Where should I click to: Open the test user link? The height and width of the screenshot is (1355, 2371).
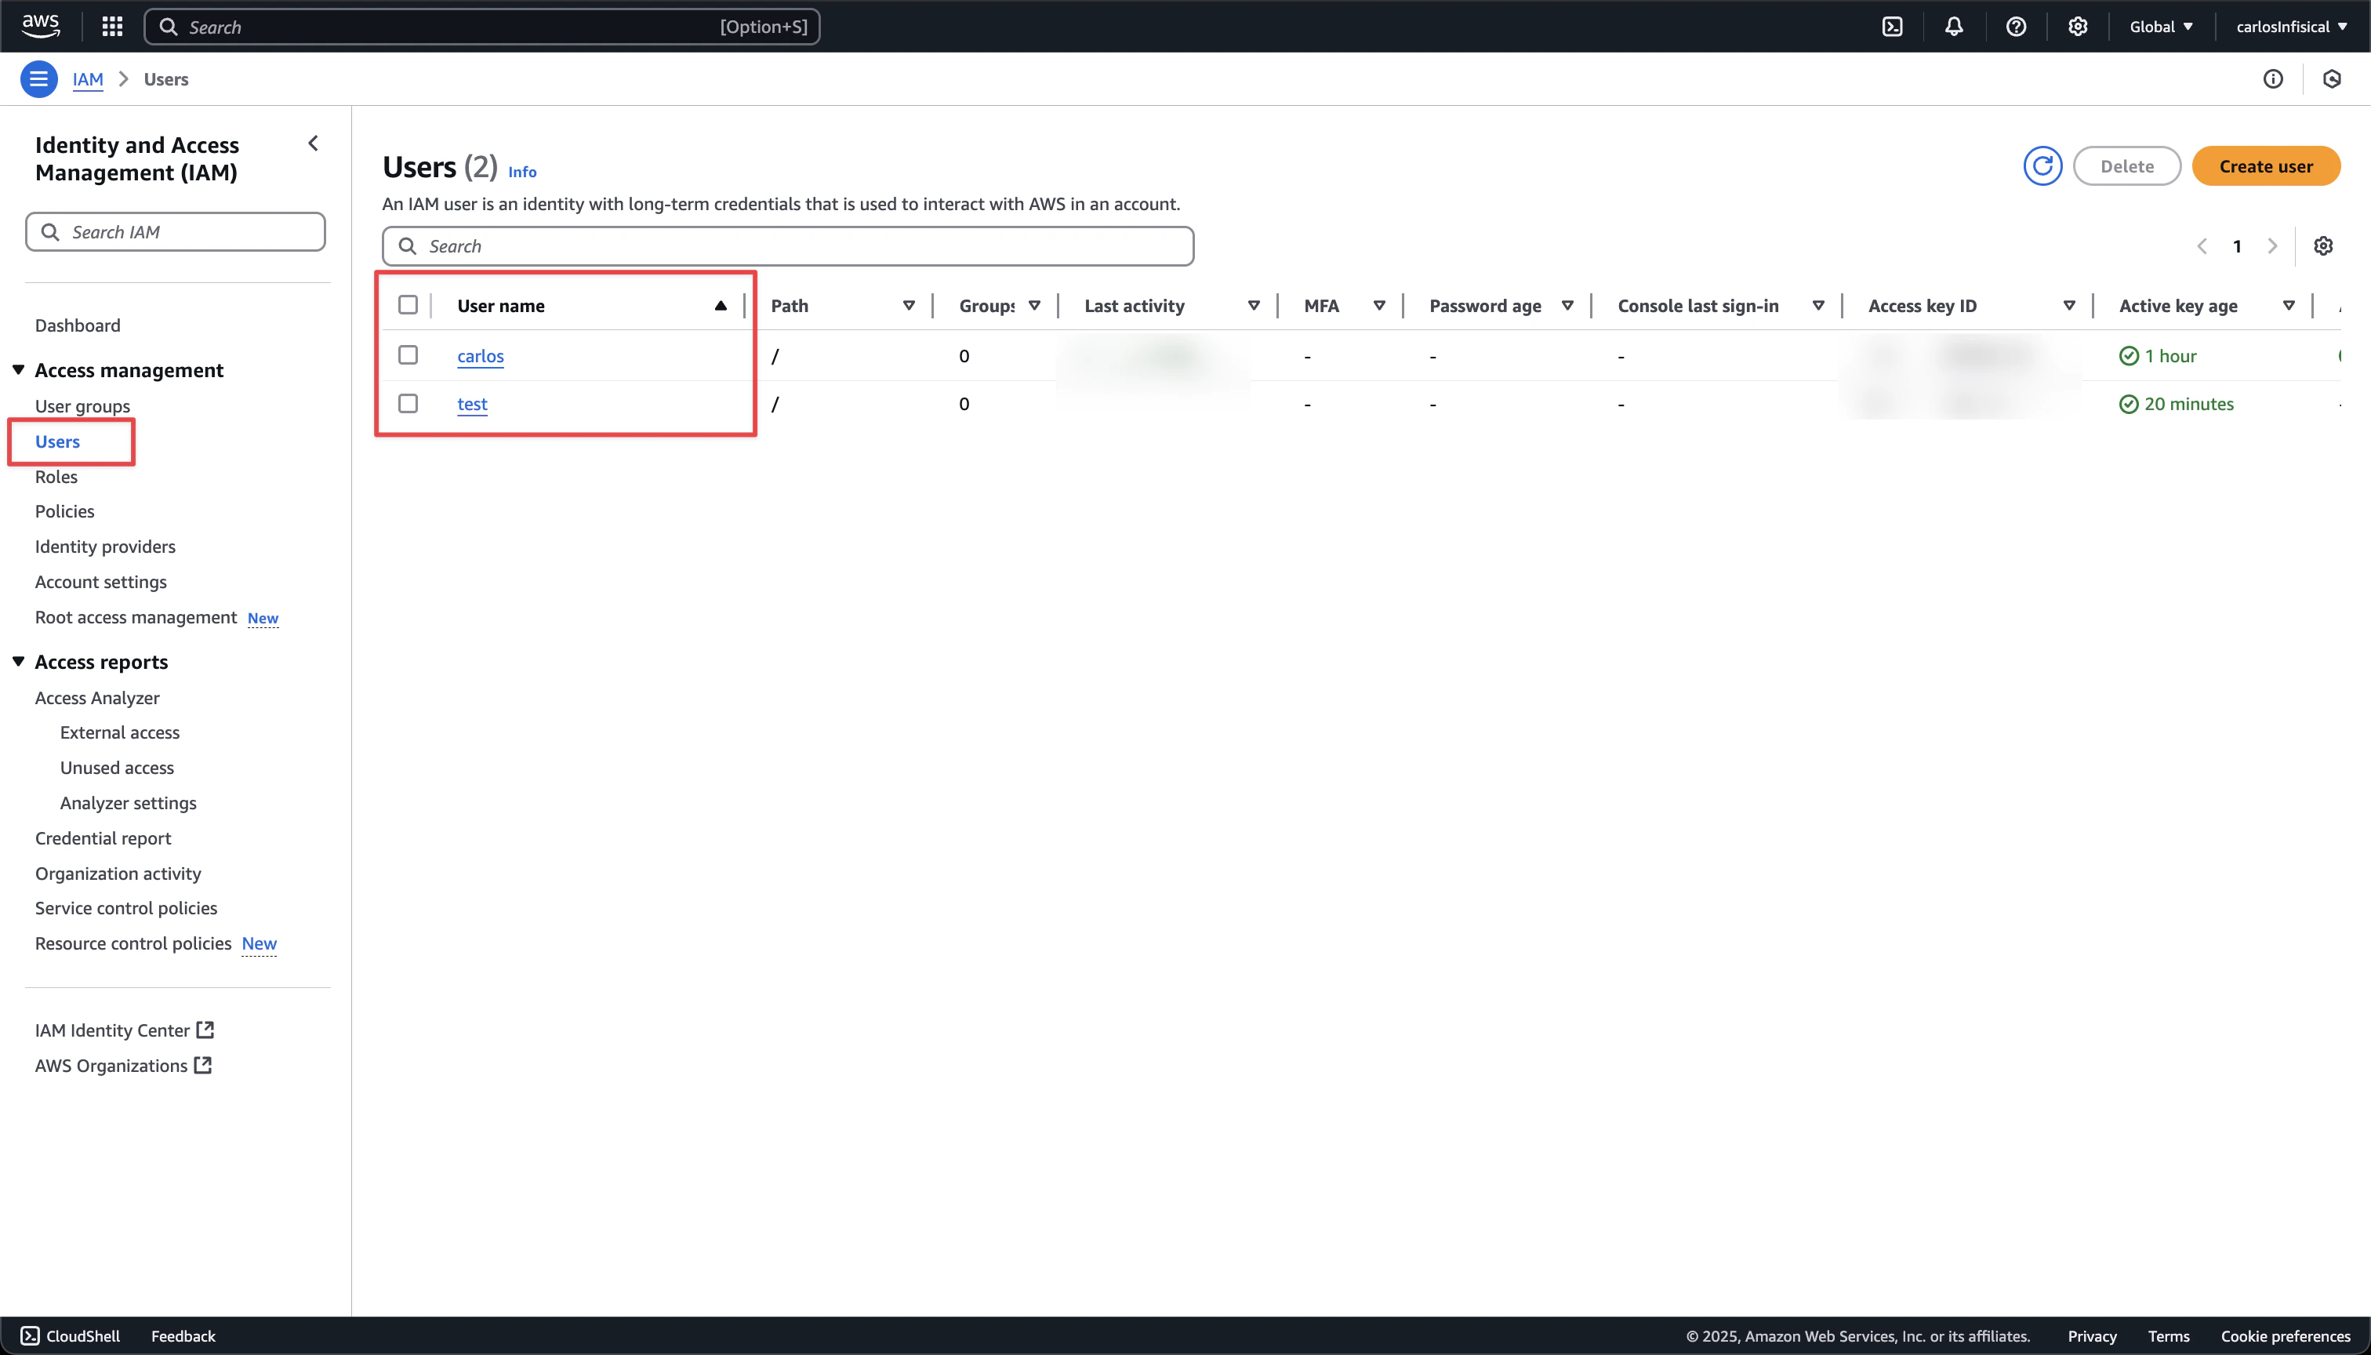click(x=473, y=404)
